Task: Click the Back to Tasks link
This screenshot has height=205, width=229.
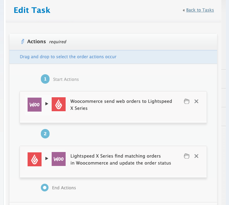Action: 200,10
